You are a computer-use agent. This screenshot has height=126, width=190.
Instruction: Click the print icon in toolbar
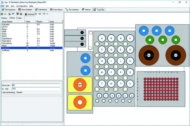(x=21, y=14)
